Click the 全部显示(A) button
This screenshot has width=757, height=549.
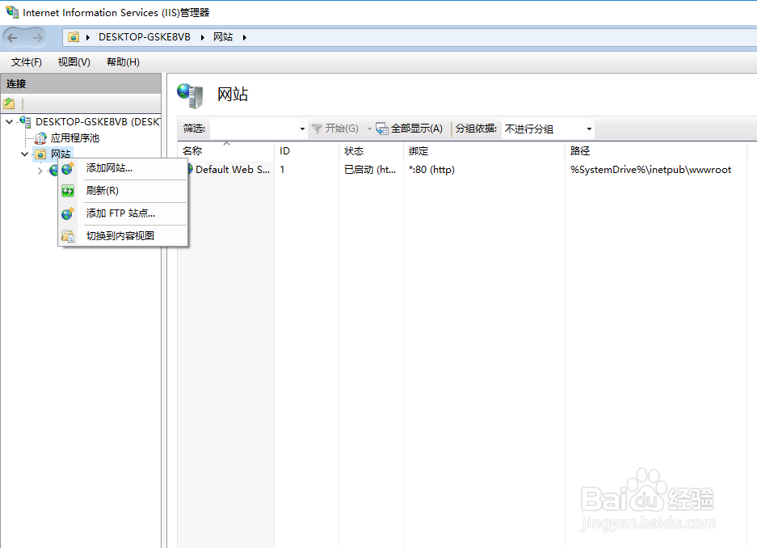410,129
